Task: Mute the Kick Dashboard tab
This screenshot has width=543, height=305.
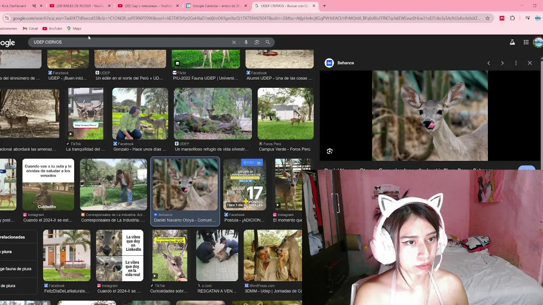Action: pos(34,6)
